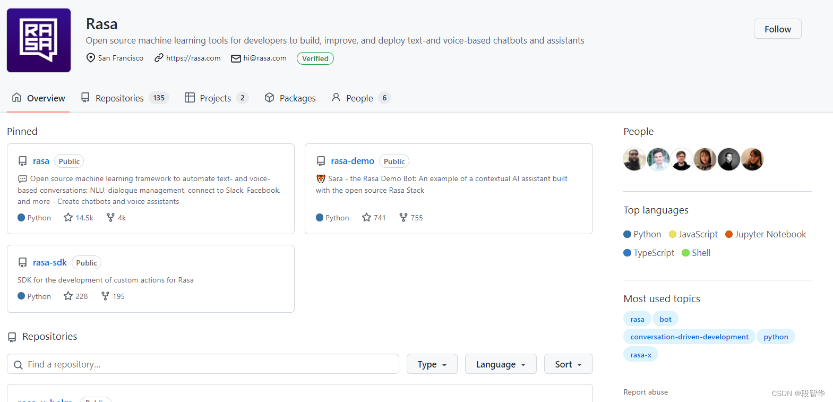
Task: Click the link icon beside https://rasa.com
Action: [159, 58]
